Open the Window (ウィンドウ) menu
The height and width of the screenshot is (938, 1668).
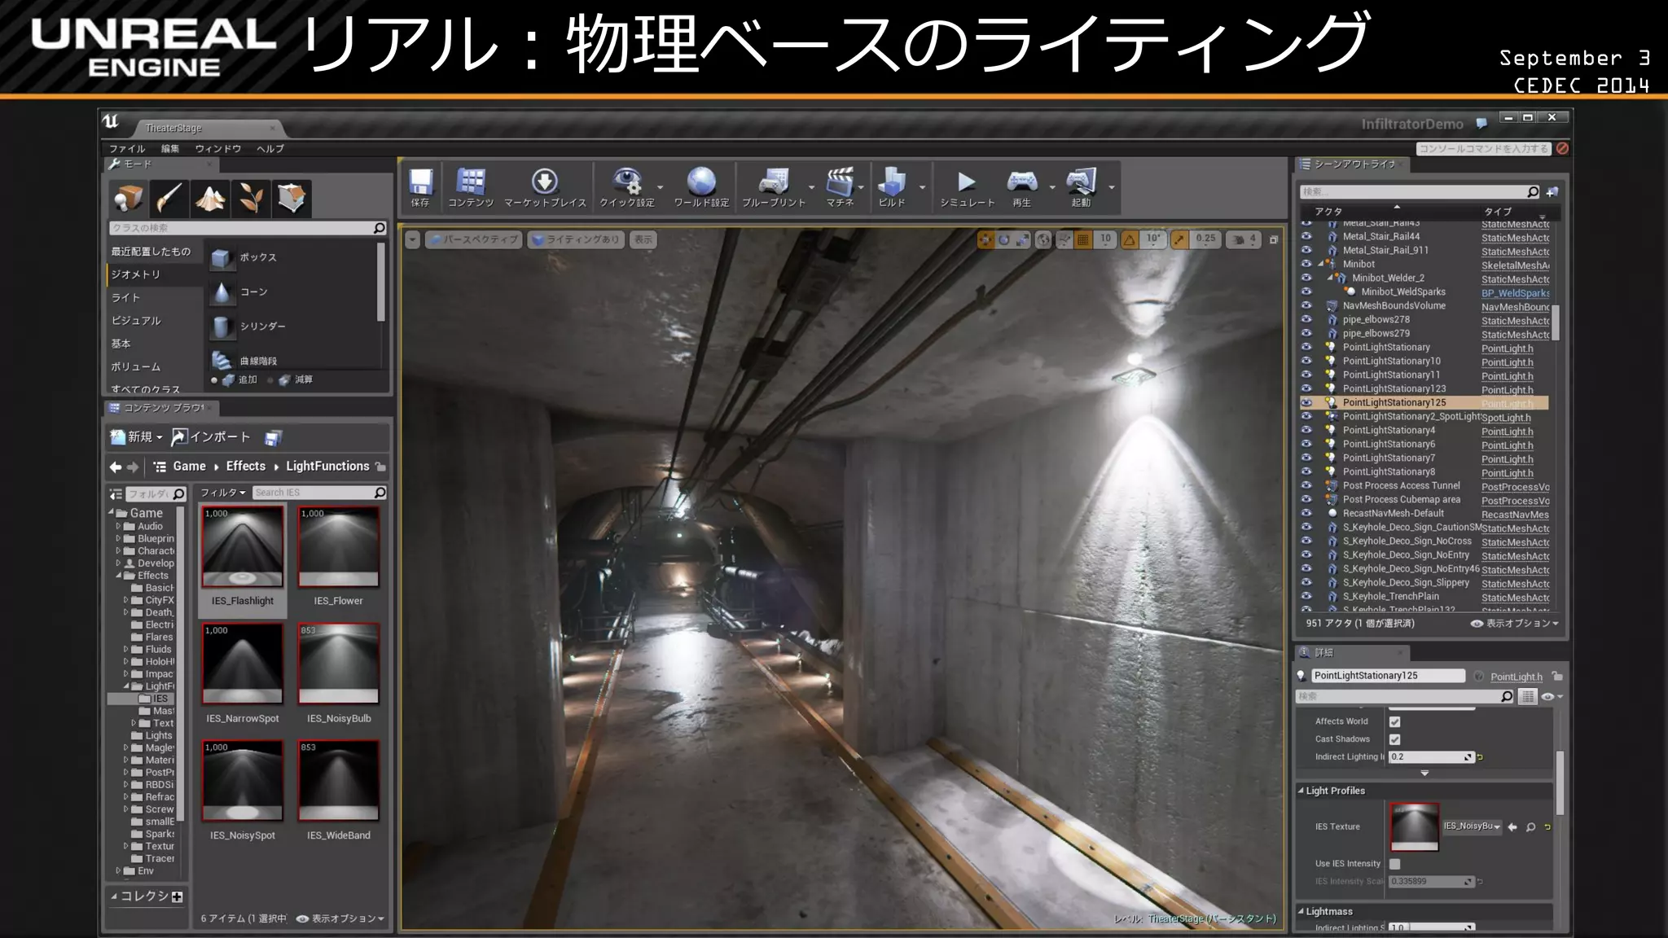218,149
